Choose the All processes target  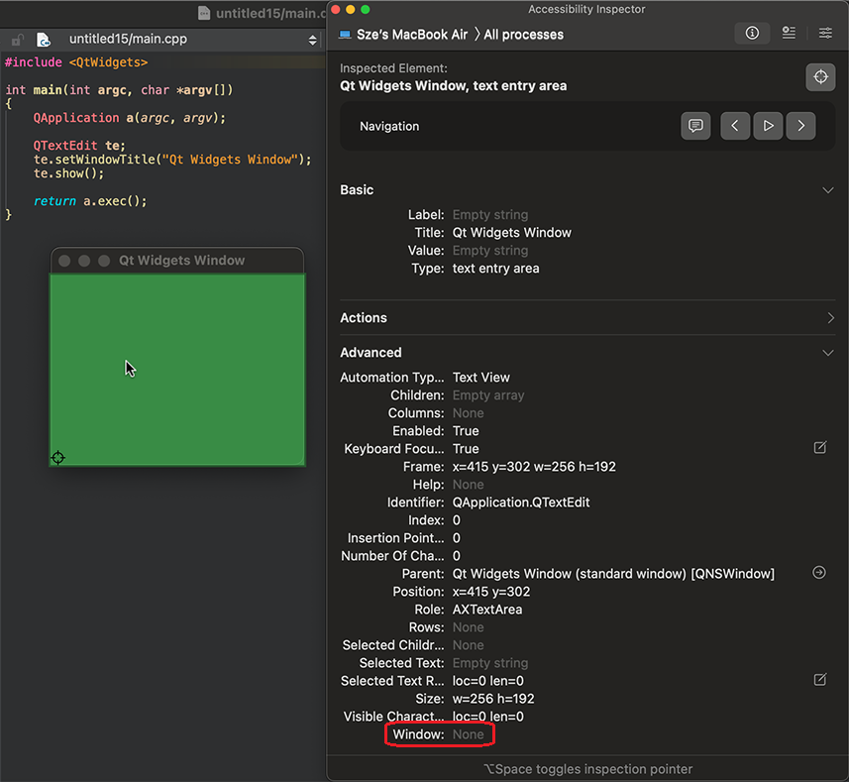point(524,35)
